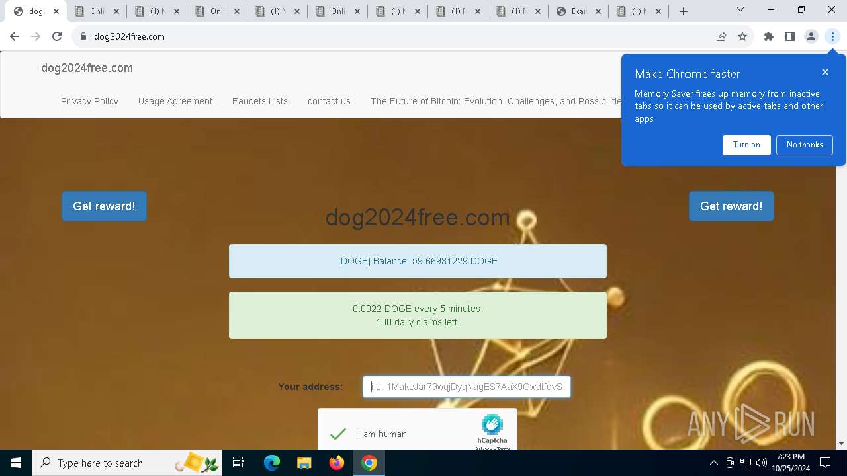Image resolution: width=847 pixels, height=476 pixels.
Task: Close the Exar tab
Action: click(x=598, y=11)
